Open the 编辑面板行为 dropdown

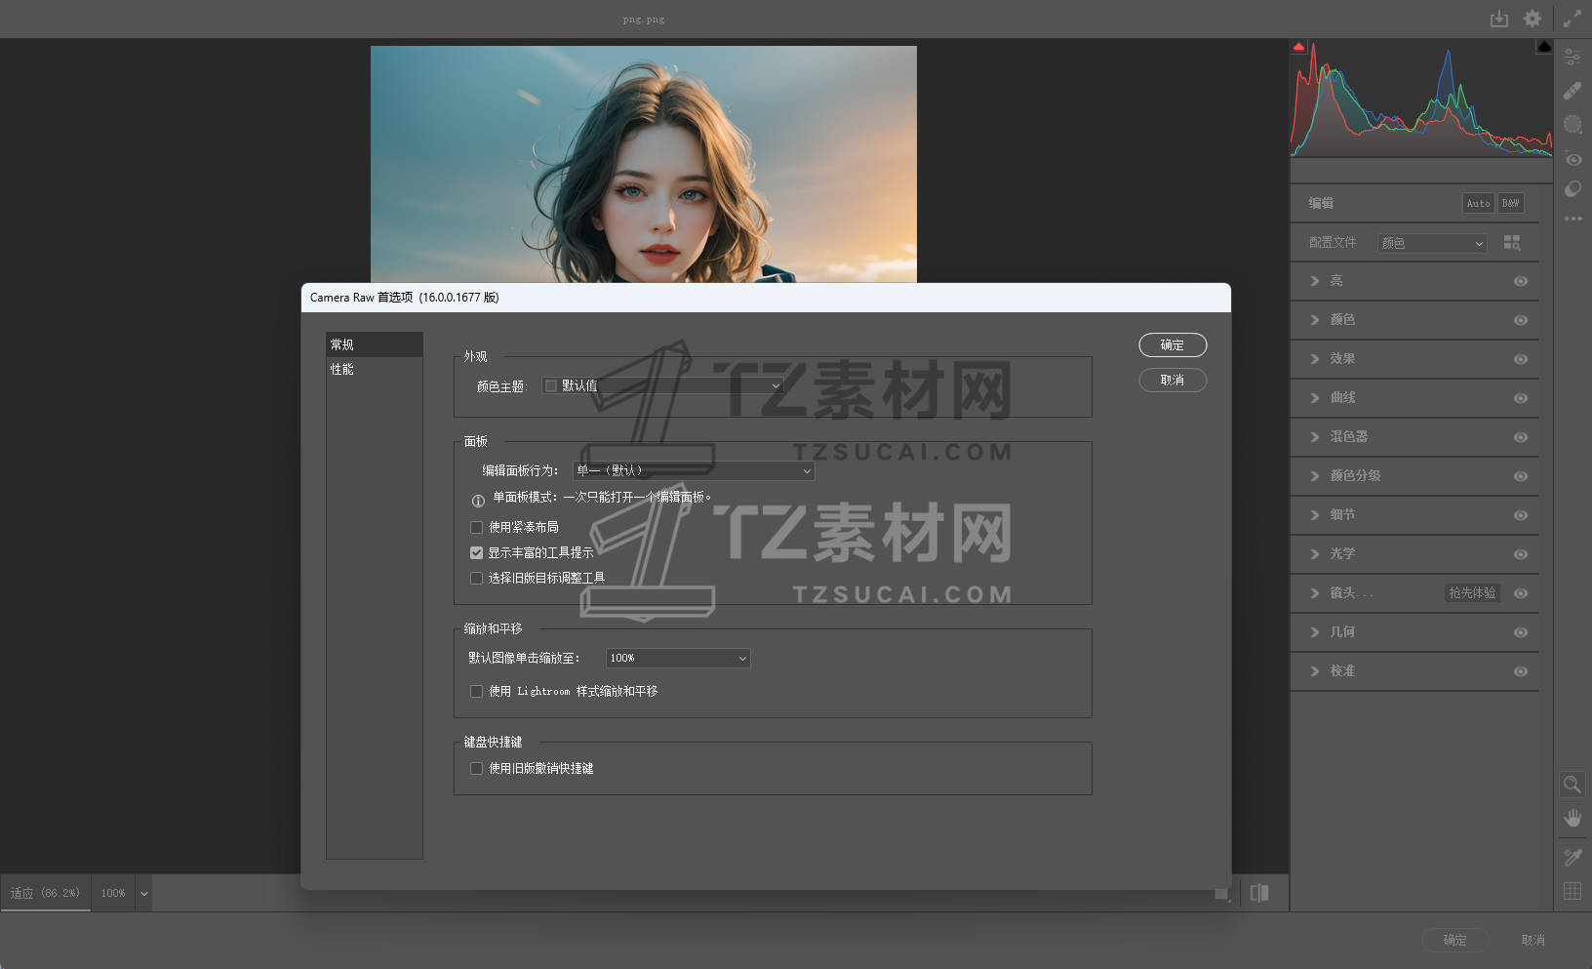pyautogui.click(x=693, y=470)
